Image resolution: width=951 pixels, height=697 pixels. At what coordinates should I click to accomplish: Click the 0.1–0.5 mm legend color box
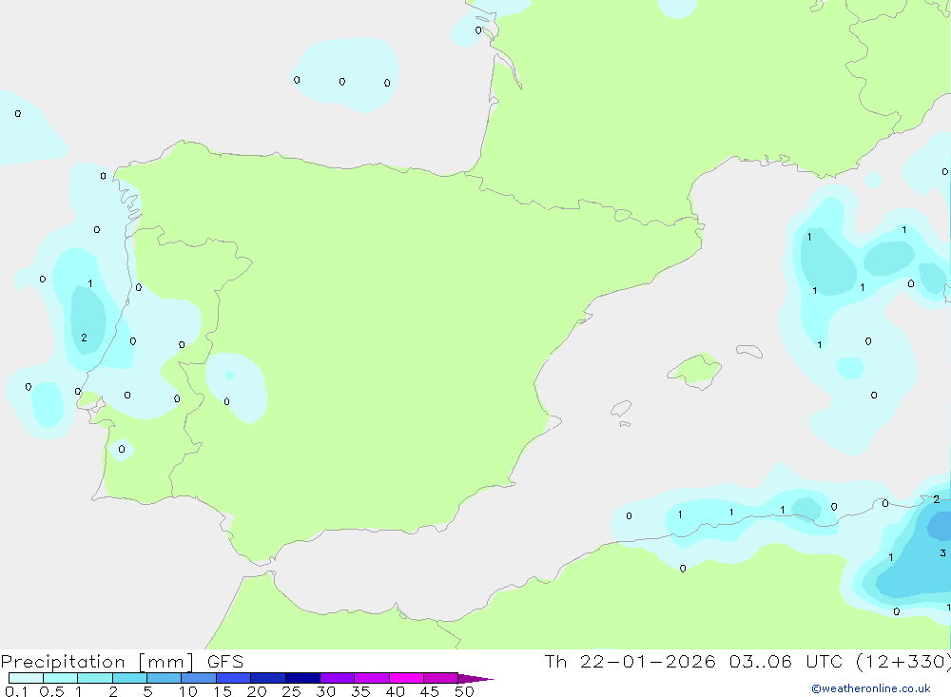26,678
